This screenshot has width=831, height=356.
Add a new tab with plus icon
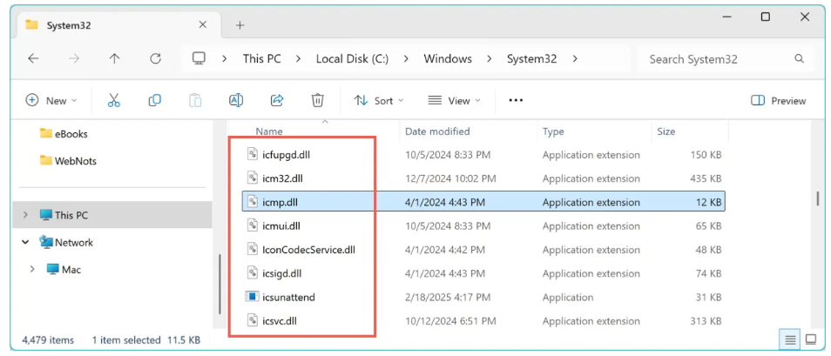tap(240, 25)
